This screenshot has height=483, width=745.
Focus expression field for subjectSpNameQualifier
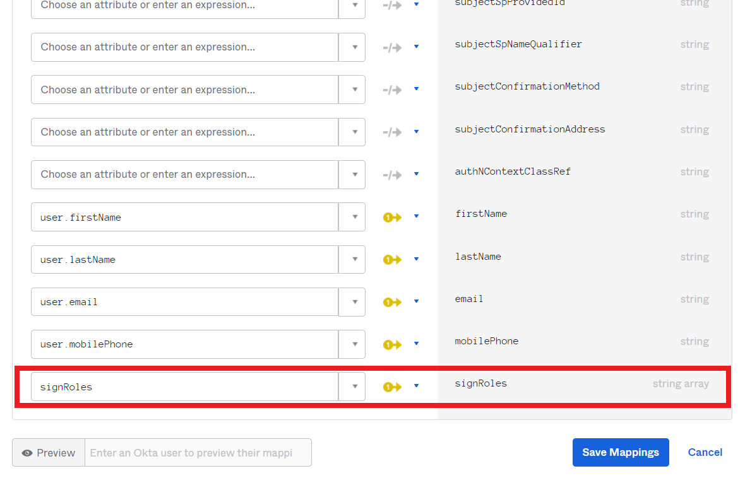185,47
